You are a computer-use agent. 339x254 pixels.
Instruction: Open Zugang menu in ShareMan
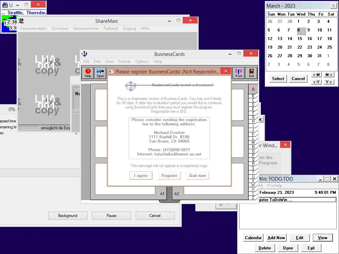[129, 28]
